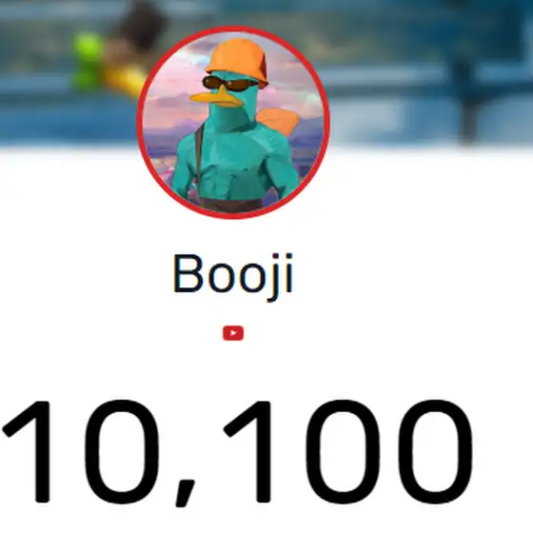Click the platypus's orange beak
The width and height of the screenshot is (533, 533).
point(216,97)
